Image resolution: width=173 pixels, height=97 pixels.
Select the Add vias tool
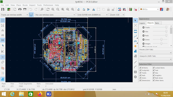click(x=135, y=46)
